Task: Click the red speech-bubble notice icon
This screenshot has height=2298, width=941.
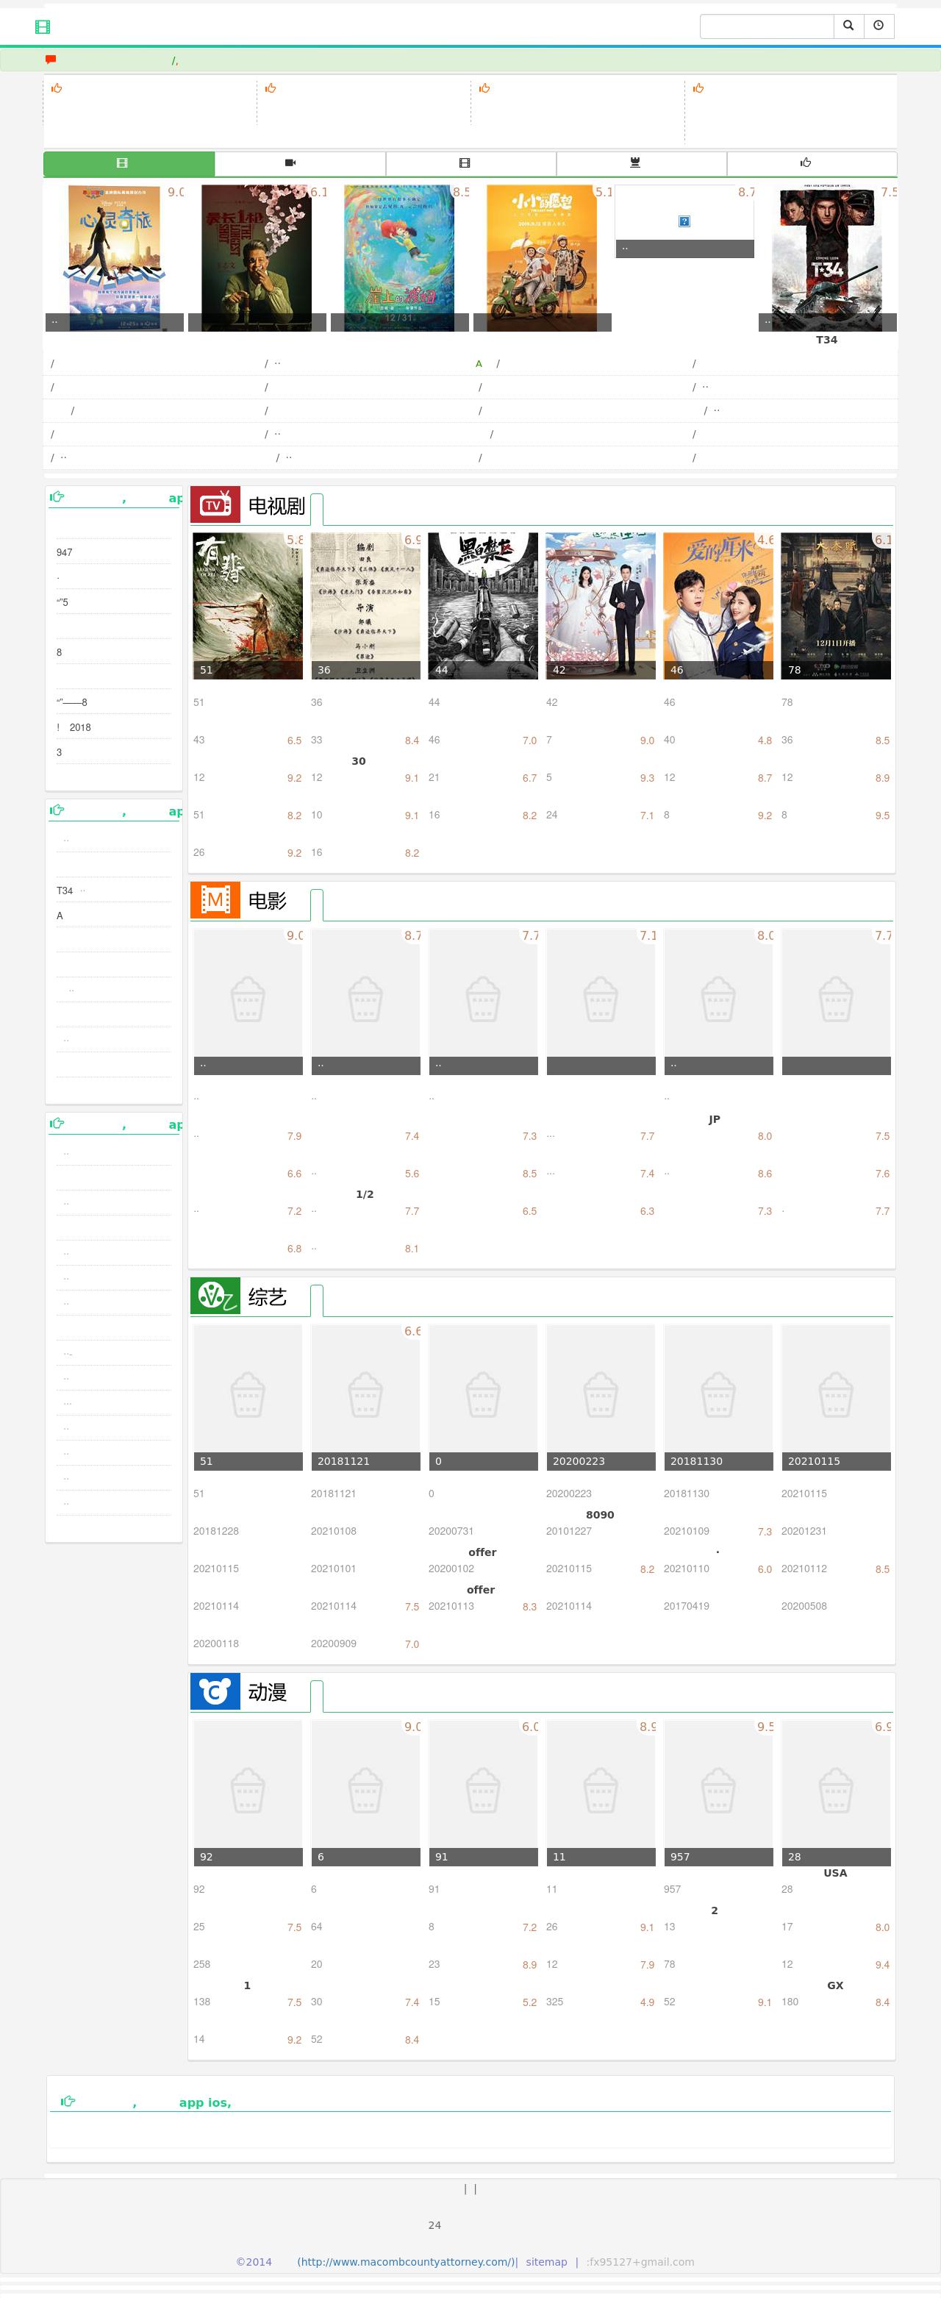Action: coord(51,60)
